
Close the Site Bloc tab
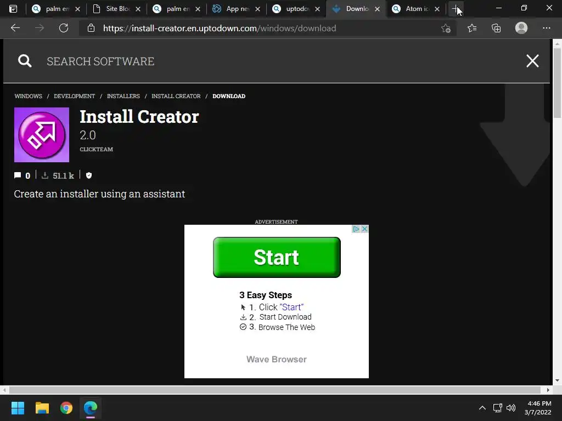pos(138,9)
